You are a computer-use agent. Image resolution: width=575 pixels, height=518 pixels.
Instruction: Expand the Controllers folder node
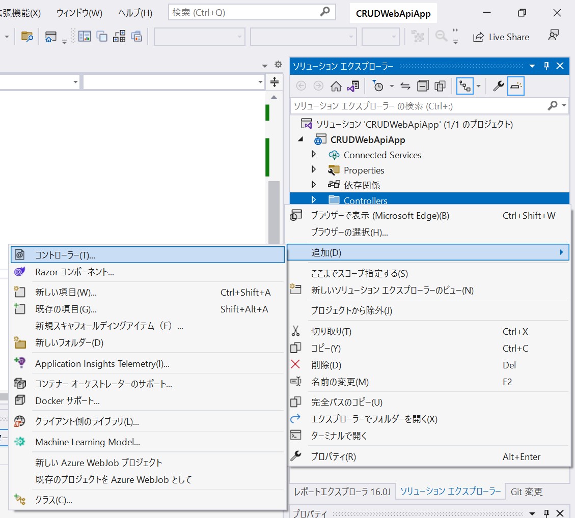pyautogui.click(x=314, y=199)
